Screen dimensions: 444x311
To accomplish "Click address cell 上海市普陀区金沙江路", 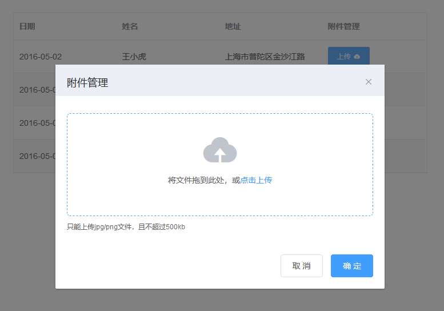I will click(265, 57).
